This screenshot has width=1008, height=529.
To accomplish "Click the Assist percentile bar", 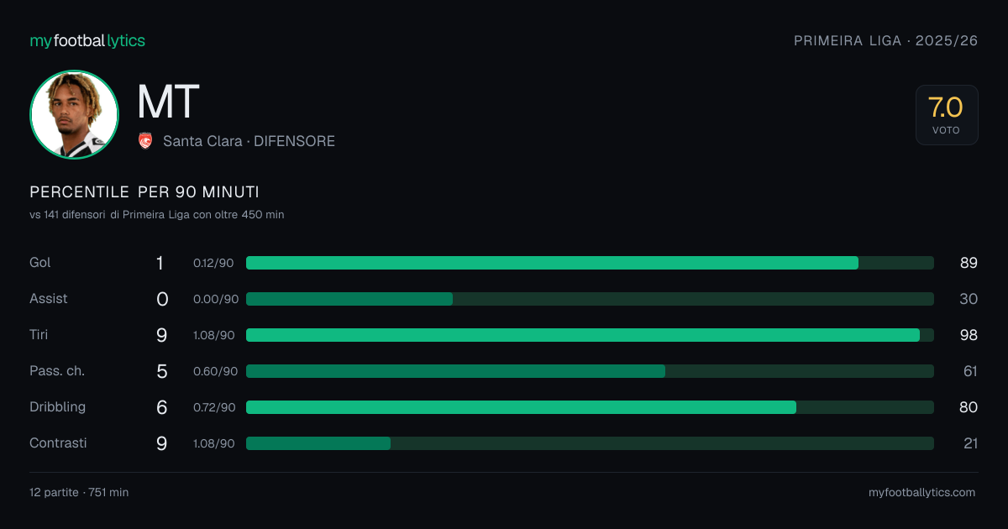I will [x=590, y=299].
